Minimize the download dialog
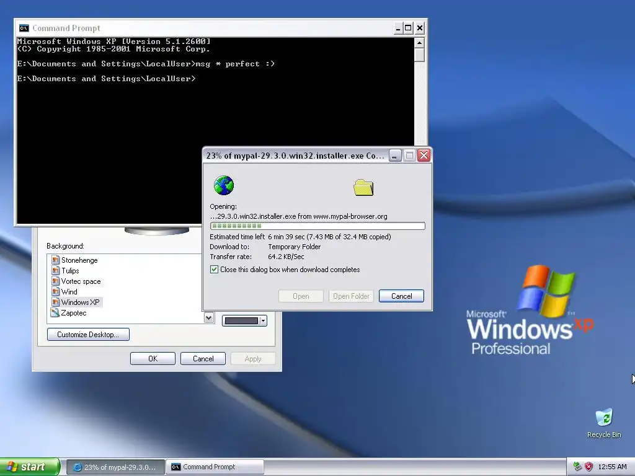635x476 pixels. click(x=395, y=156)
